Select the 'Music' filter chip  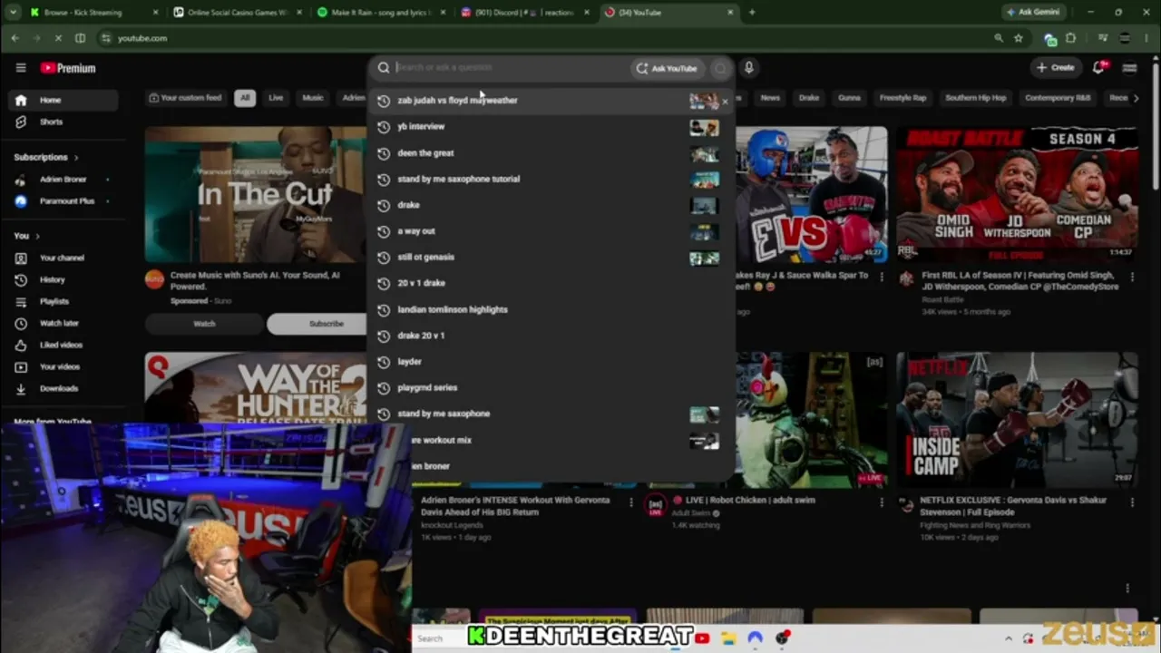[313, 98]
